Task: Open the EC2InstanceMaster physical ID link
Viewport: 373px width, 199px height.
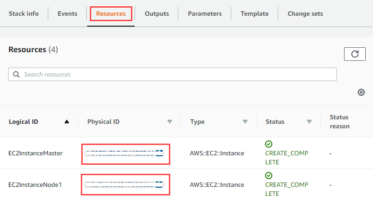Action: 120,153
